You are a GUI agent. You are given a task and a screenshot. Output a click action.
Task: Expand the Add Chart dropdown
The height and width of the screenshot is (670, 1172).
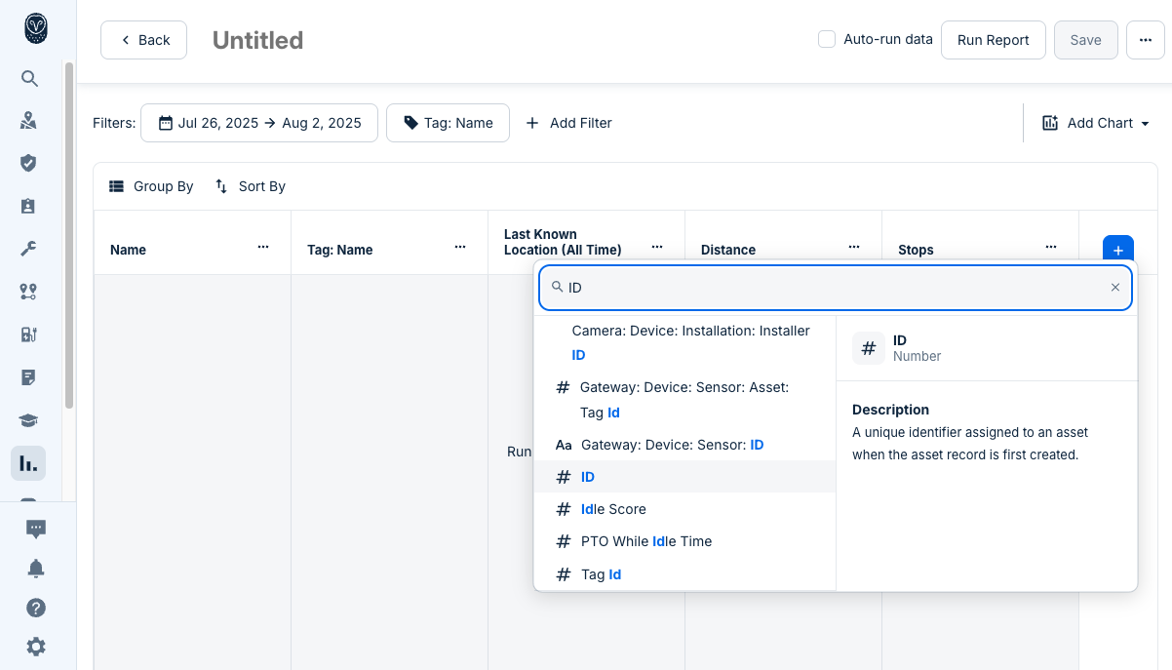coord(1096,123)
